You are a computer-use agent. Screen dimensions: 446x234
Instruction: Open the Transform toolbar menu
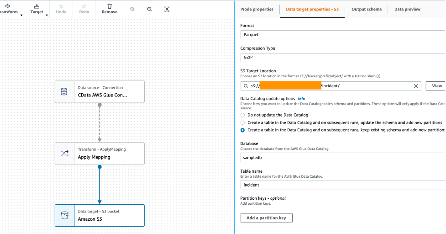click(x=10, y=9)
